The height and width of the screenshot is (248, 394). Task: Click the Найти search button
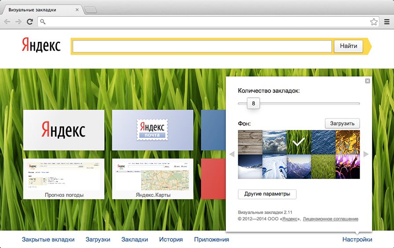348,46
